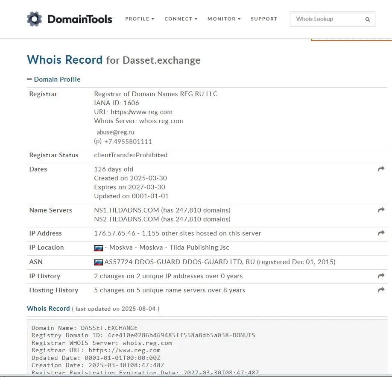Click the '126 days old' text
The width and height of the screenshot is (392, 377).
pos(114,169)
